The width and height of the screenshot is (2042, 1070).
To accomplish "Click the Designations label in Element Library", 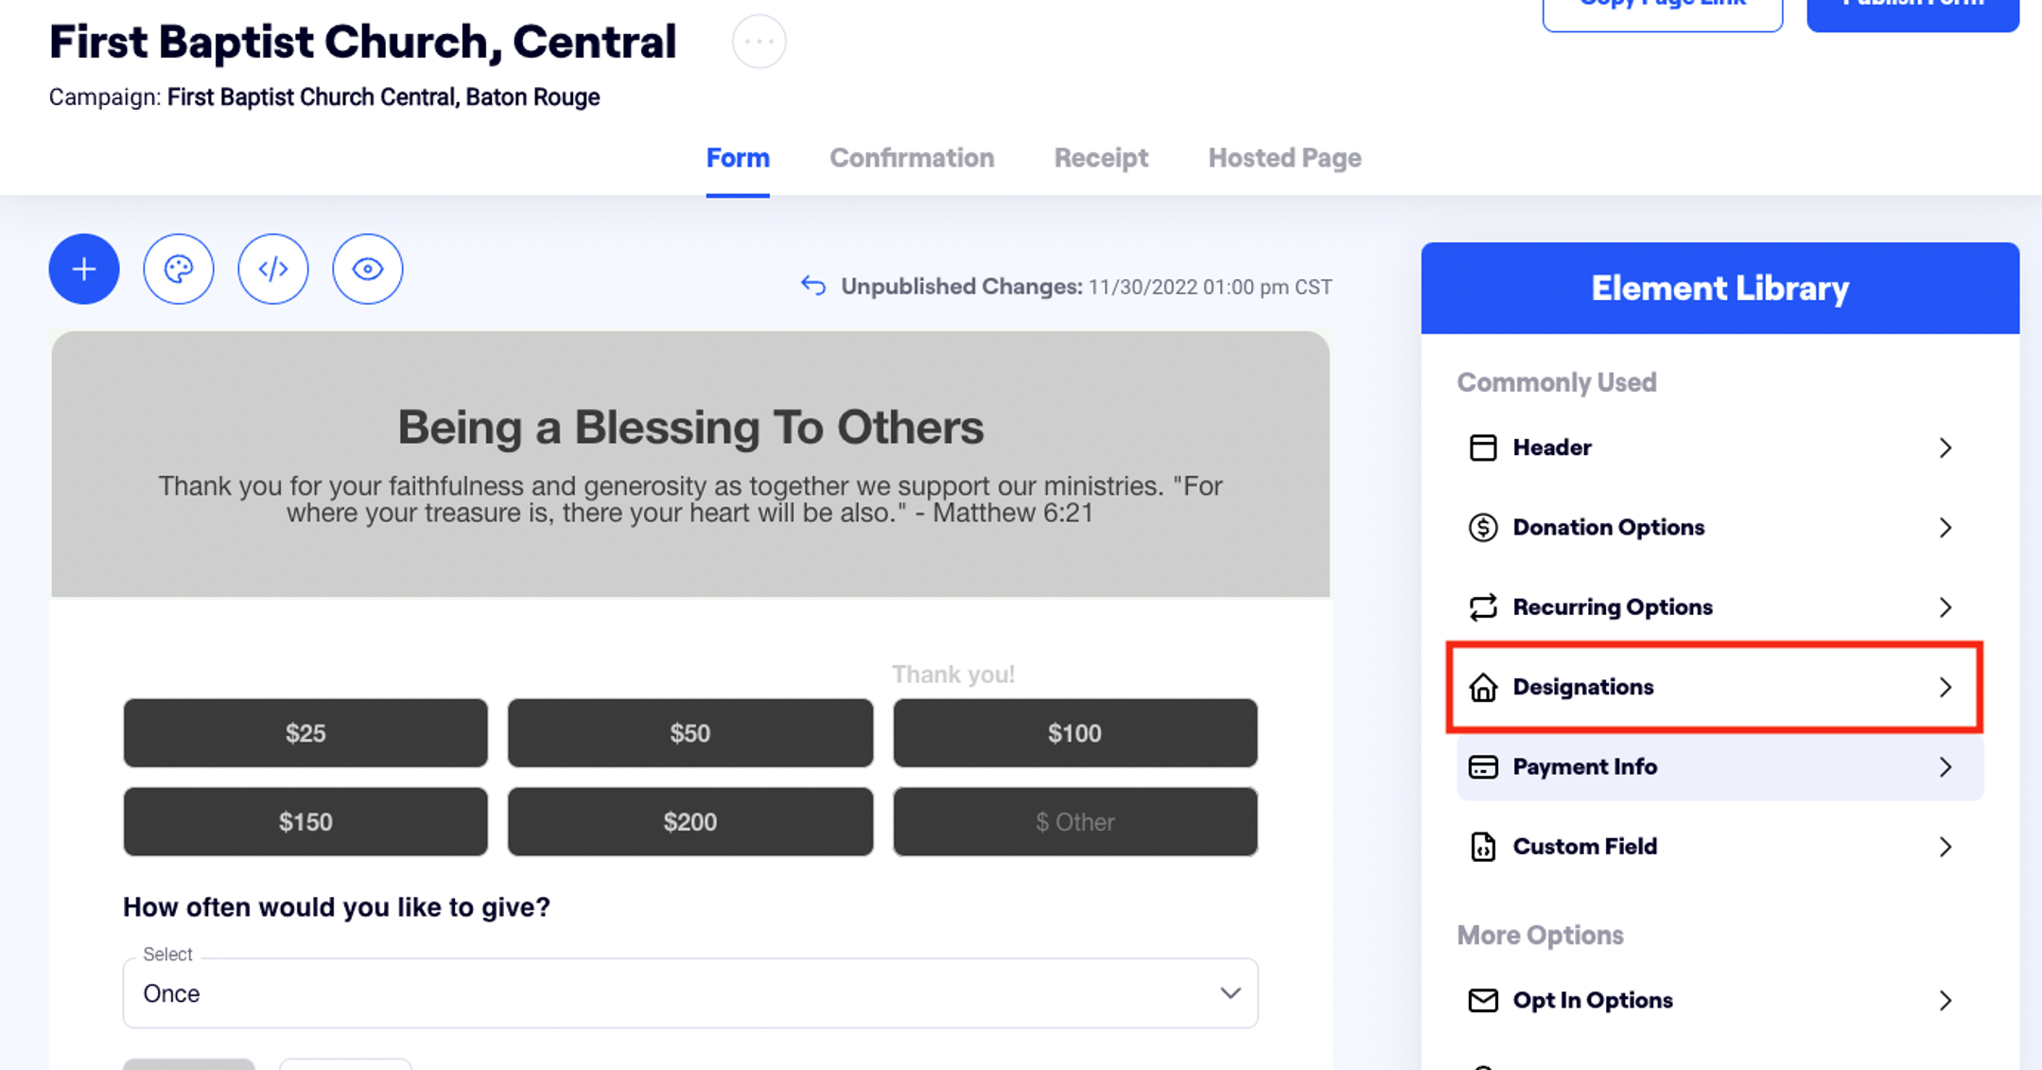I will pos(1583,687).
